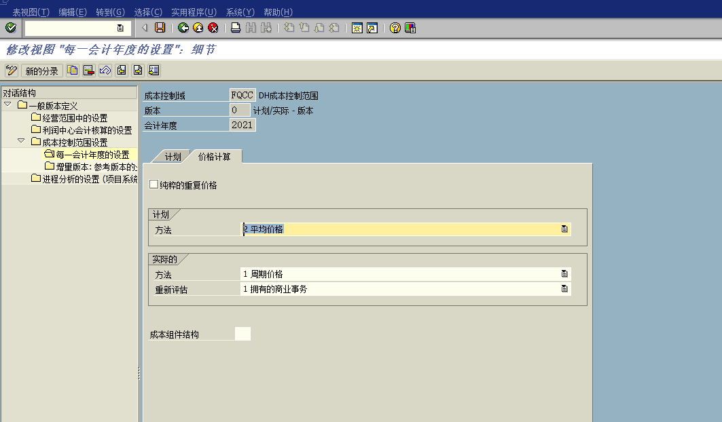Open the 实际的 方法 dropdown list

(x=564, y=274)
